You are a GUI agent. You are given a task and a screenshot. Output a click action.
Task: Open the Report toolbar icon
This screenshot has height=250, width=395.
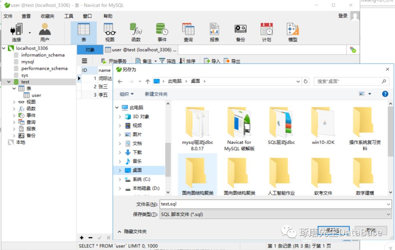click(214, 32)
